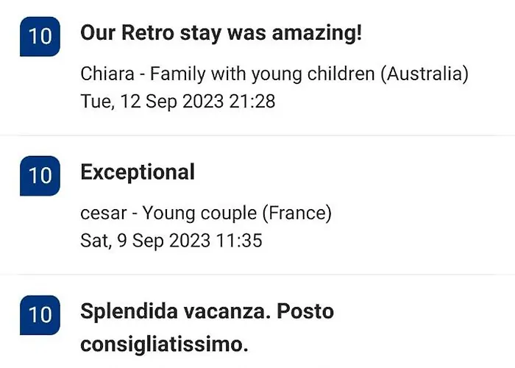Click the date 'Tue, 12 Sep 2023'
The image size is (515, 368).
[x=152, y=100]
